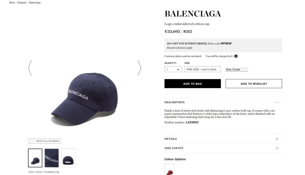Open the Balenciaga breadcrumb link
Screen dimensions: 305x175
coord(35,3)
